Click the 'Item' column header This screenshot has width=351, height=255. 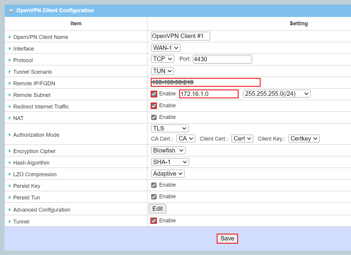[76, 23]
